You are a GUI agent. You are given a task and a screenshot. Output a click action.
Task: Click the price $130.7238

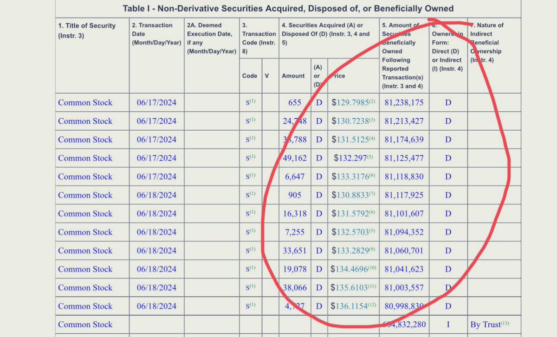pyautogui.click(x=350, y=121)
